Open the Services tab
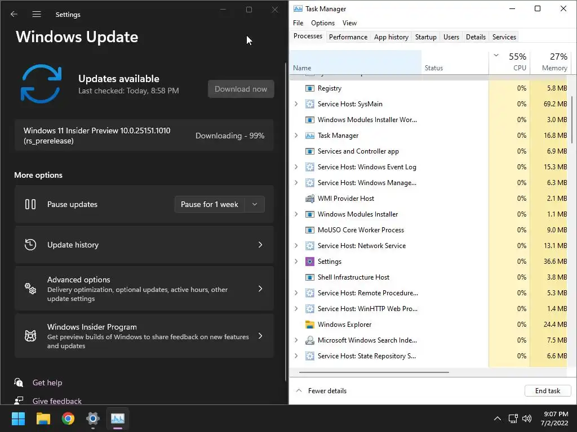 coord(504,37)
